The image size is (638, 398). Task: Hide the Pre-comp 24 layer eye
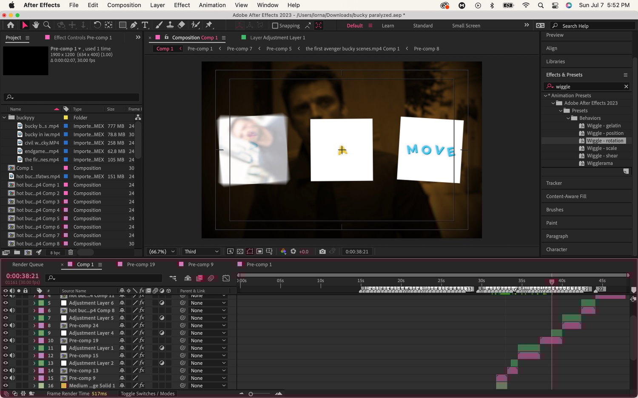6,325
